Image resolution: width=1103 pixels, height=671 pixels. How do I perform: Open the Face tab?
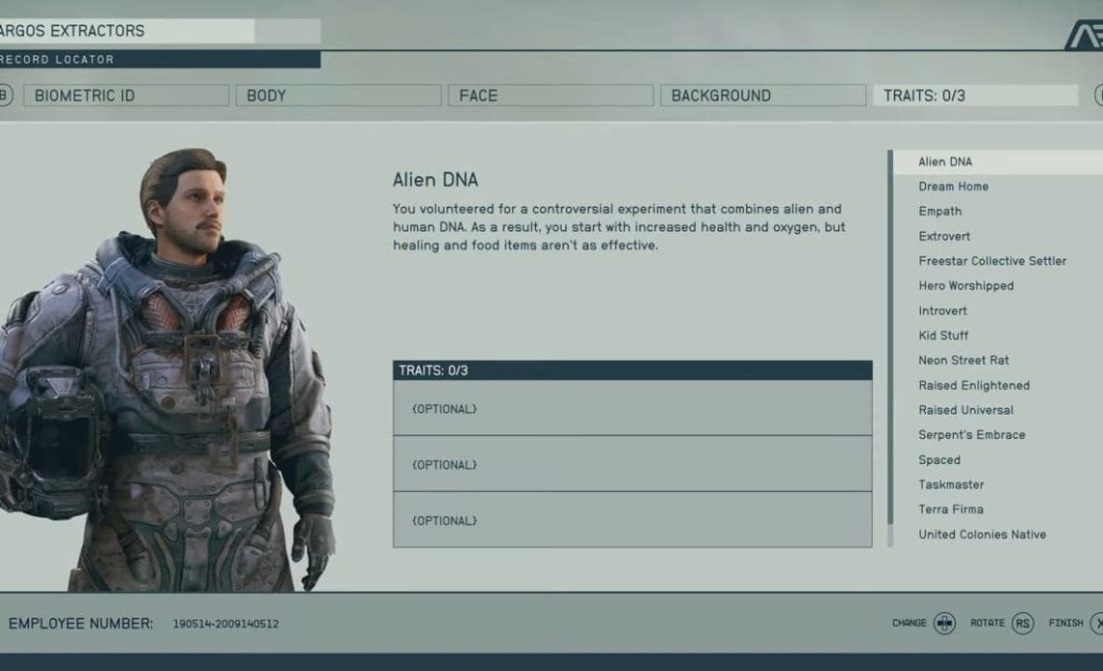(550, 96)
